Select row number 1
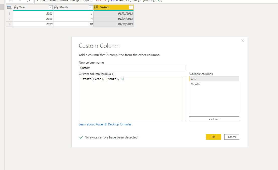278x170 pixels. point(10,14)
